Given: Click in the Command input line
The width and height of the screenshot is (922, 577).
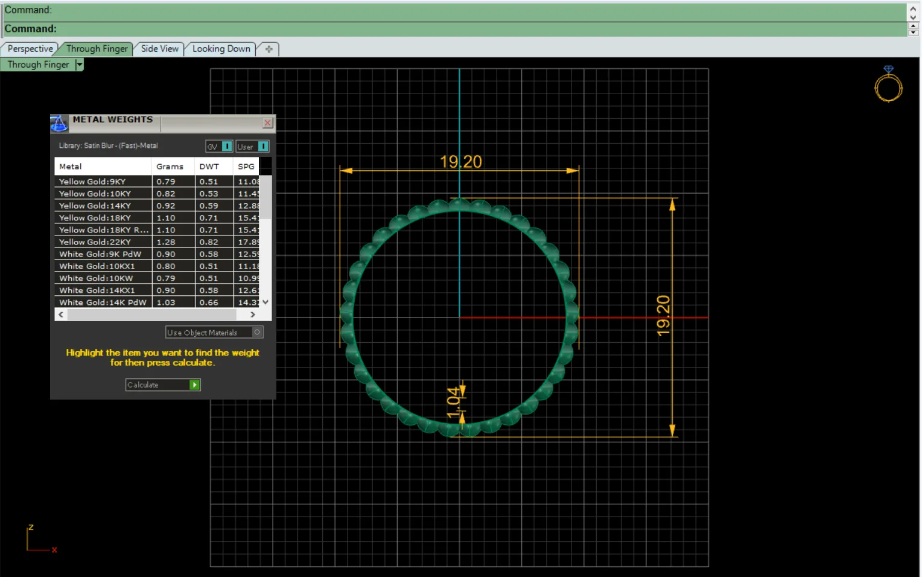Looking at the screenshot, I should (456, 29).
